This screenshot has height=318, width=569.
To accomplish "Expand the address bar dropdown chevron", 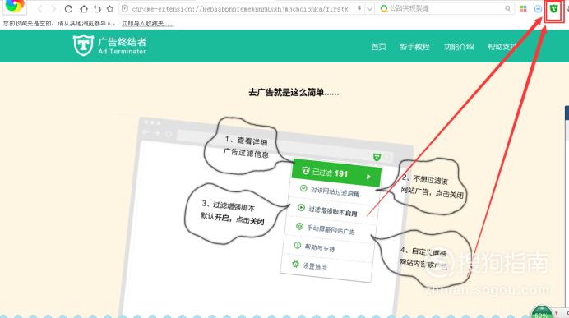I will [369, 9].
